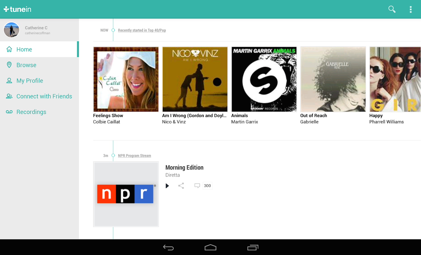This screenshot has width=421, height=255.
Task: Click the 3m timeline marker dot
Action: coord(113,156)
